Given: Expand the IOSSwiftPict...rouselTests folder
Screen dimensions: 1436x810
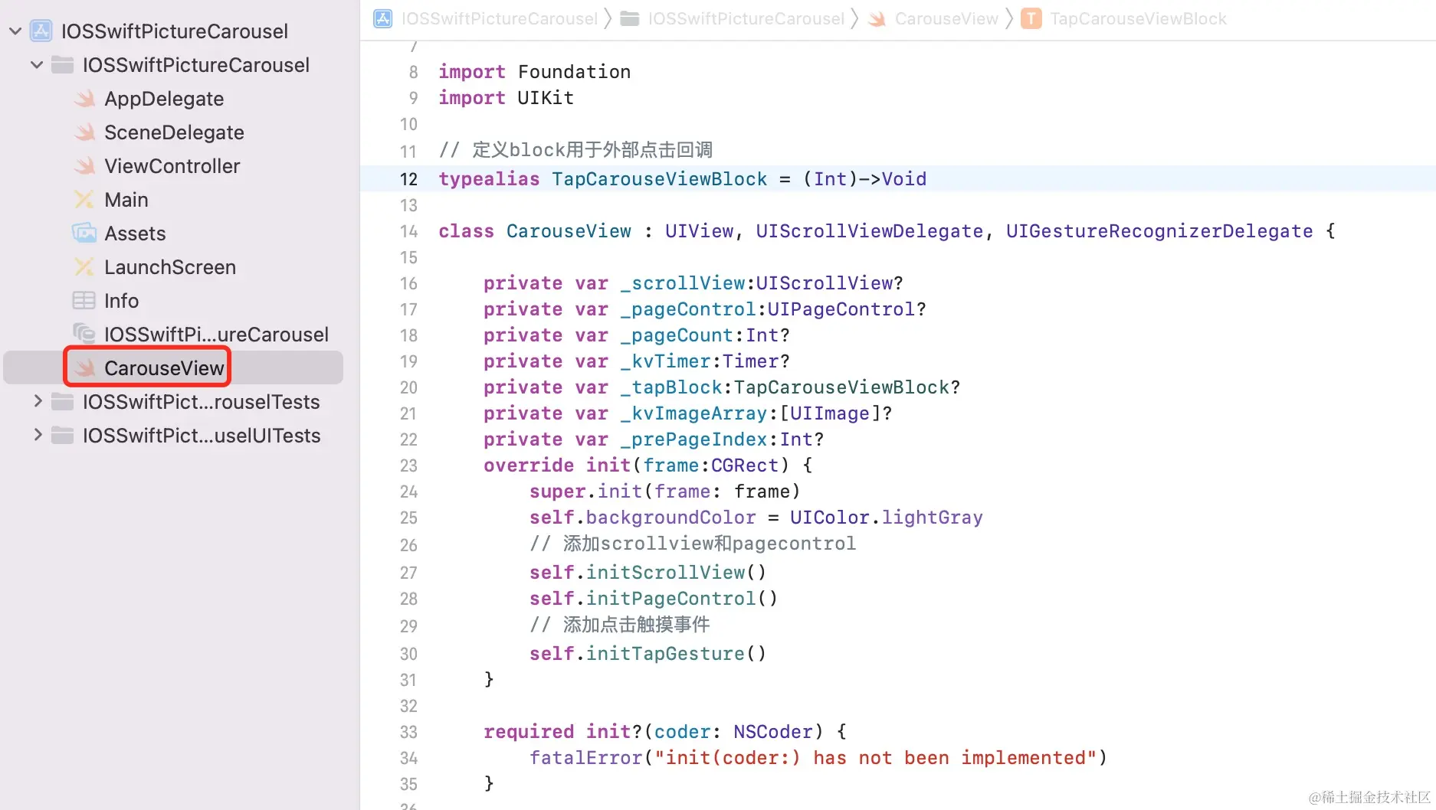Looking at the screenshot, I should (x=38, y=401).
